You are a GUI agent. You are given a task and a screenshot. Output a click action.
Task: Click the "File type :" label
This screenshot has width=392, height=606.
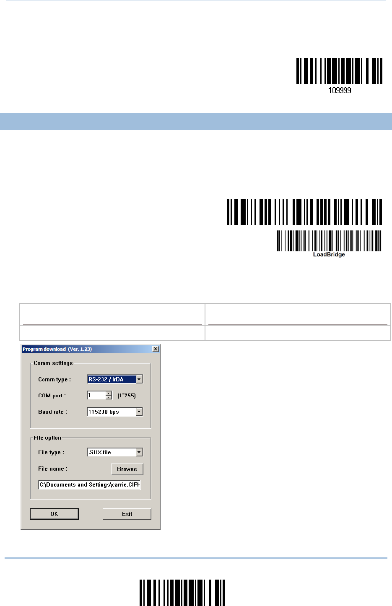51,452
